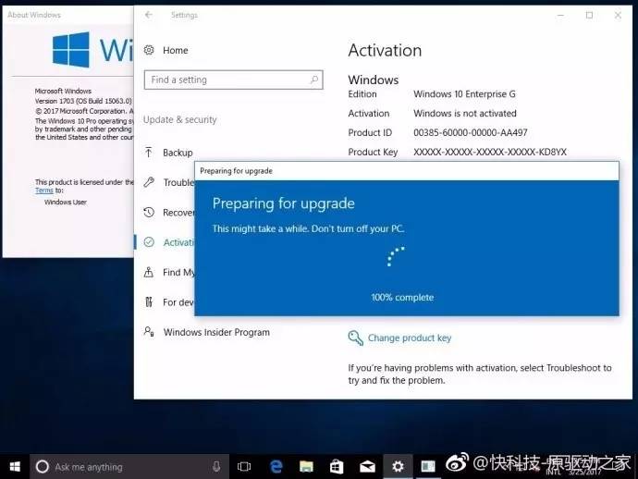Viewport: 638px width, 479px height.
Task: Open the Mail app from taskbar
Action: pyautogui.click(x=367, y=467)
